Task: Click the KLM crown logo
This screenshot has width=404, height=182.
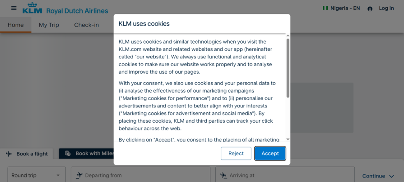Action: coord(32,8)
